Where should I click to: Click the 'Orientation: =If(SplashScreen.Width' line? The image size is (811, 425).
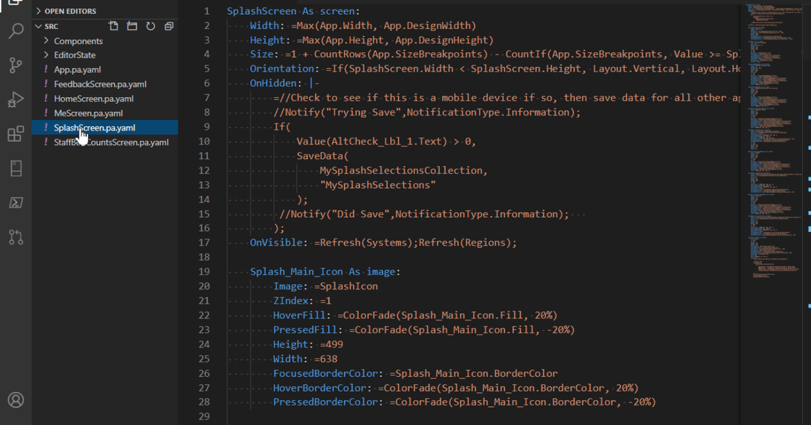click(496, 69)
